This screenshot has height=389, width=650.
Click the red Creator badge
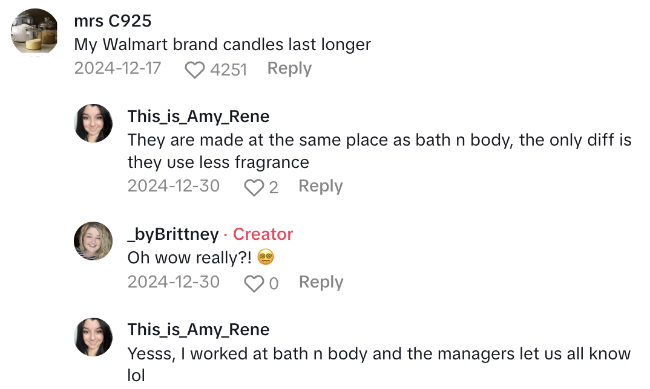pos(263,234)
